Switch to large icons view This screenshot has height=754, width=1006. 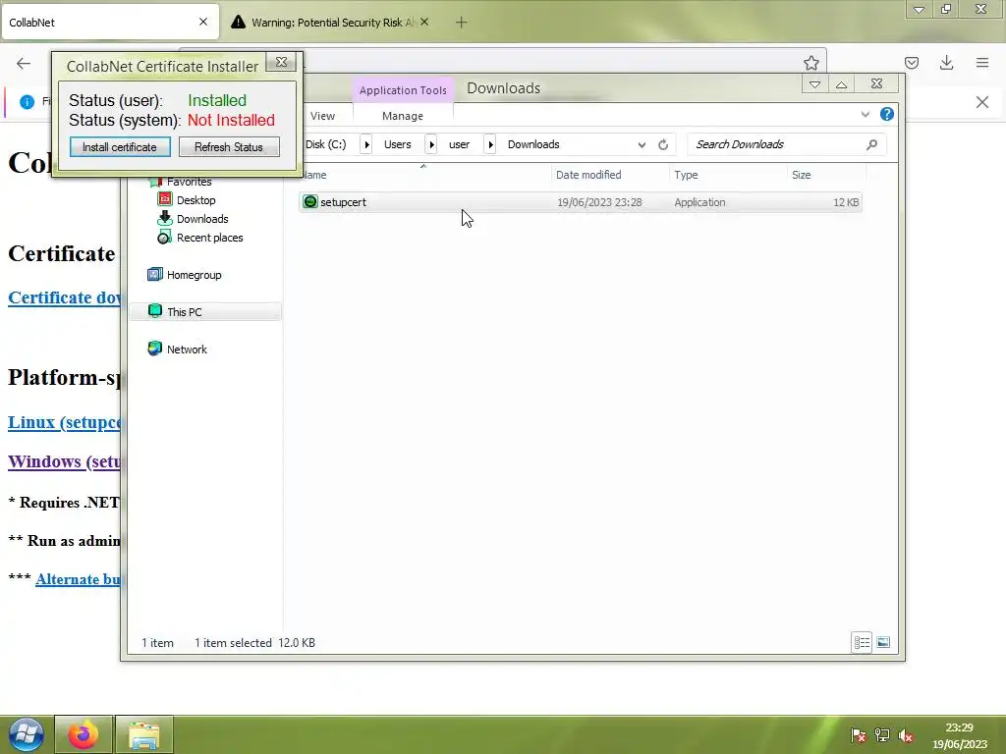[883, 642]
